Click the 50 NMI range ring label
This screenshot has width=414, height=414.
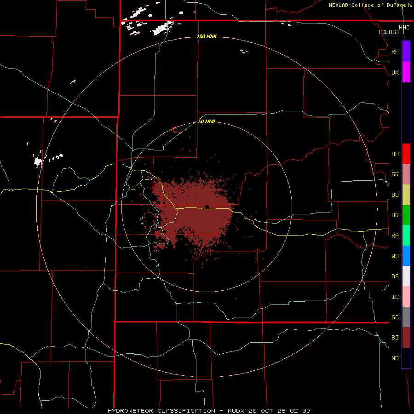207,121
